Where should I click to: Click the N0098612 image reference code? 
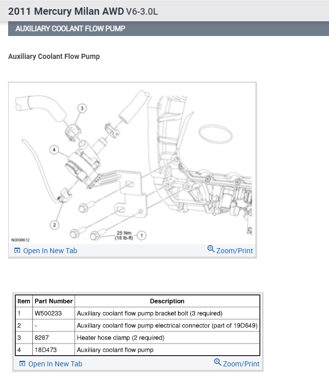pos(20,240)
